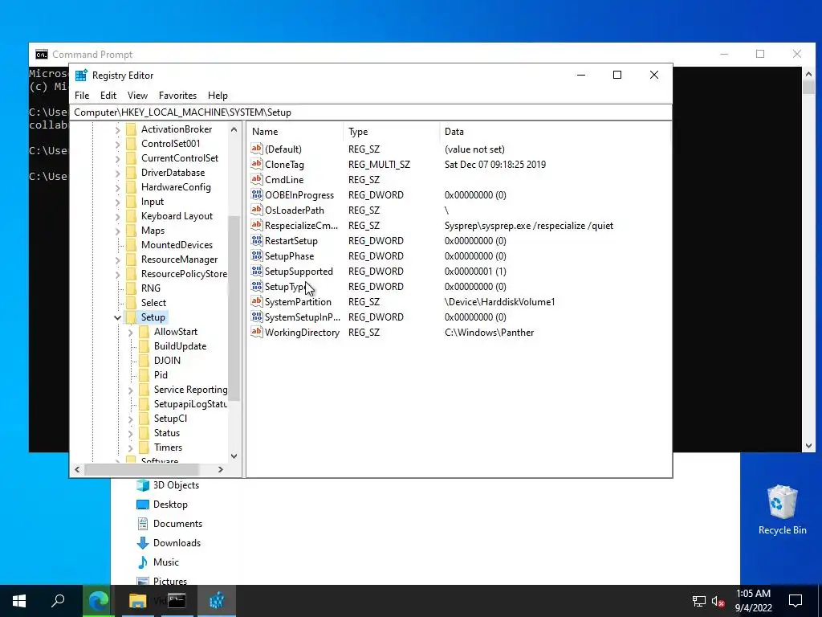Click the folder icon of the DriverDatabase key

[x=131, y=173]
